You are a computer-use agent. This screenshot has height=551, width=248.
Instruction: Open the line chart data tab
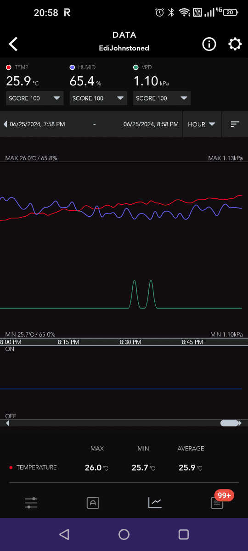(155, 503)
